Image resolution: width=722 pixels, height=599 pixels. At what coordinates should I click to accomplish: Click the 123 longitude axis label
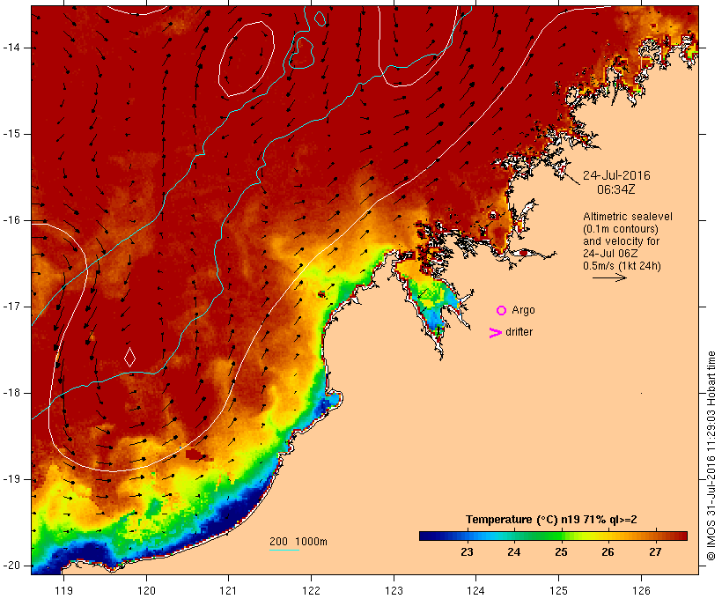[x=394, y=590]
